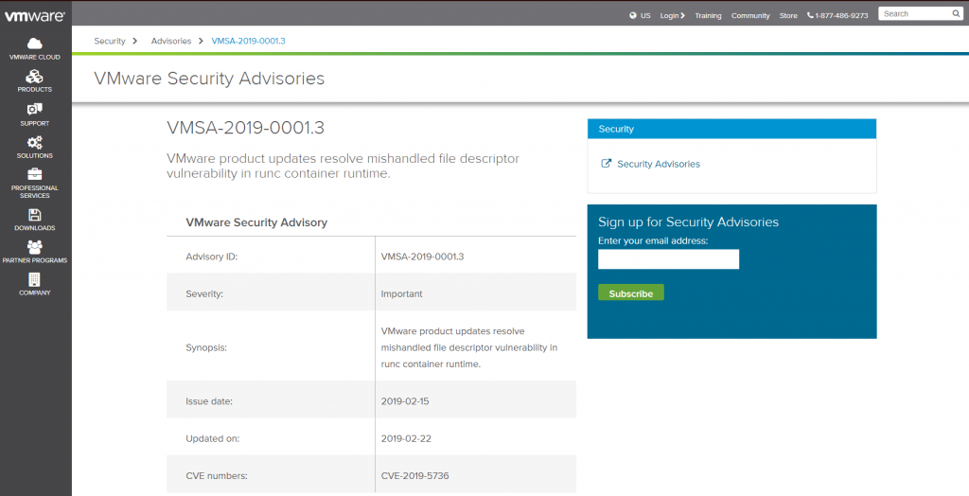The height and width of the screenshot is (496, 969).
Task: Click the search magnifier icon
Action: [955, 14]
